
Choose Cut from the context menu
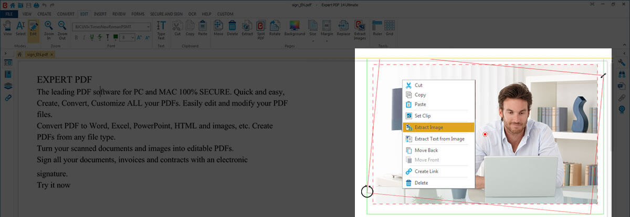(438, 85)
